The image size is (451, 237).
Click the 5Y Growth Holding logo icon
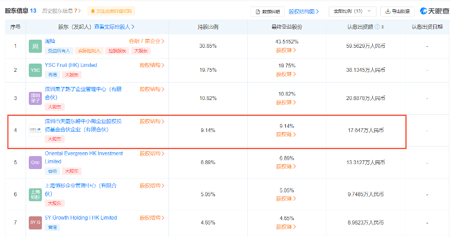35,222
